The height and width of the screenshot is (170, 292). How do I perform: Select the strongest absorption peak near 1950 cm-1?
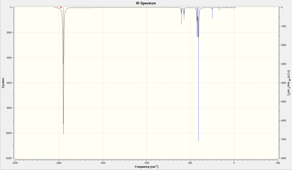point(63,71)
